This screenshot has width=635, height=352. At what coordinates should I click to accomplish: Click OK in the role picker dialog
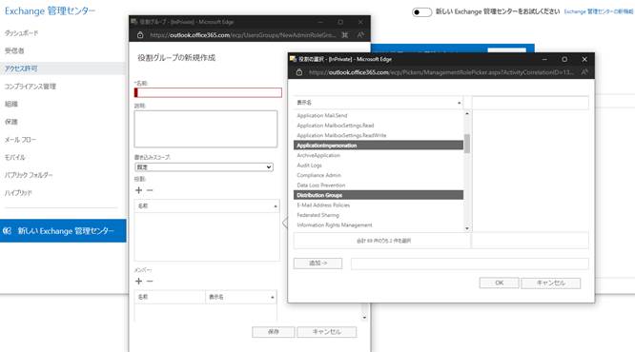[x=499, y=283]
